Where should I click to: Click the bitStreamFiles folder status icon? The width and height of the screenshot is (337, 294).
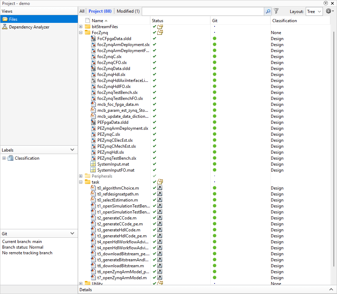(x=160, y=26)
